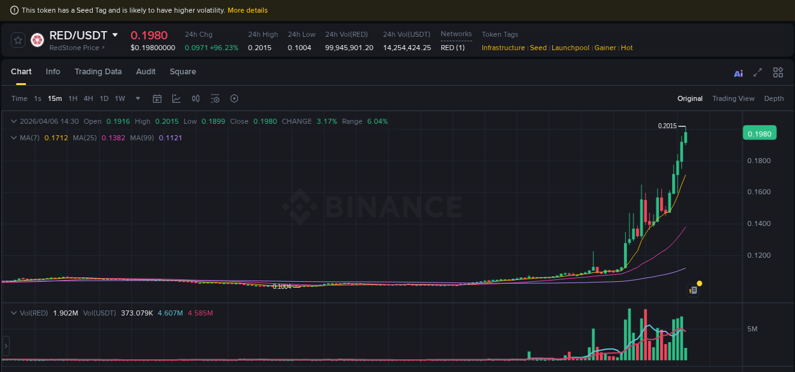Click the MA(7) indicator label
This screenshot has width=795, height=372.
tap(30, 138)
